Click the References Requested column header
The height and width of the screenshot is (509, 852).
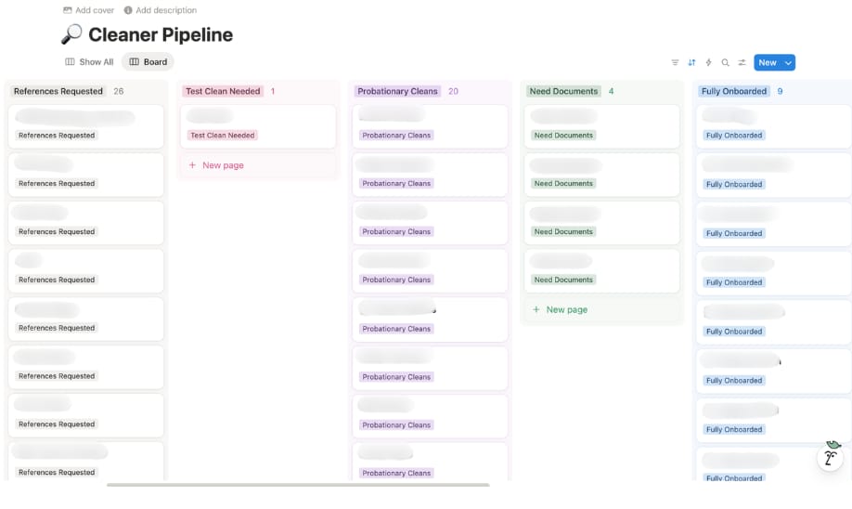60,91
